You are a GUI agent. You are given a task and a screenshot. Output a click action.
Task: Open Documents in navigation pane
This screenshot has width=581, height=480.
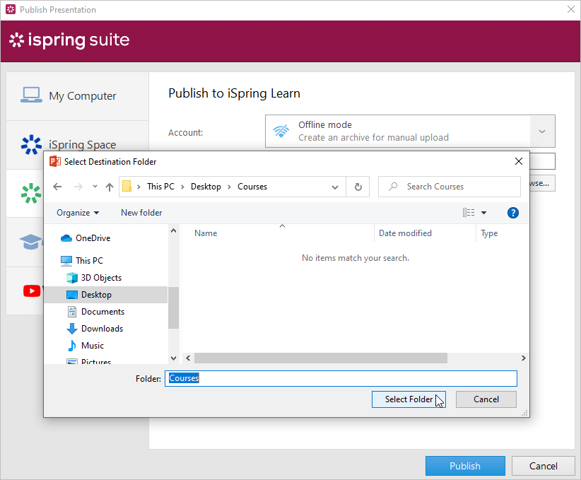coord(102,312)
